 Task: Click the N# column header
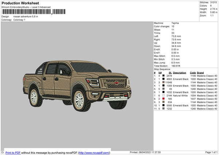click(160, 72)
